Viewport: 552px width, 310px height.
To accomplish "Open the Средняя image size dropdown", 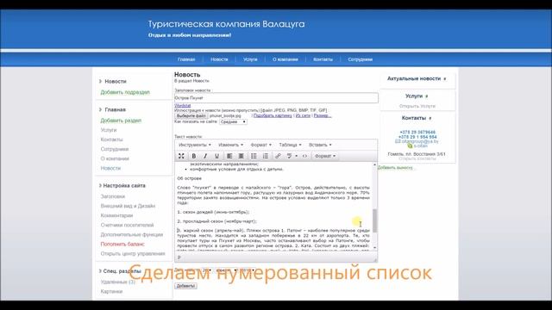I will (233, 121).
